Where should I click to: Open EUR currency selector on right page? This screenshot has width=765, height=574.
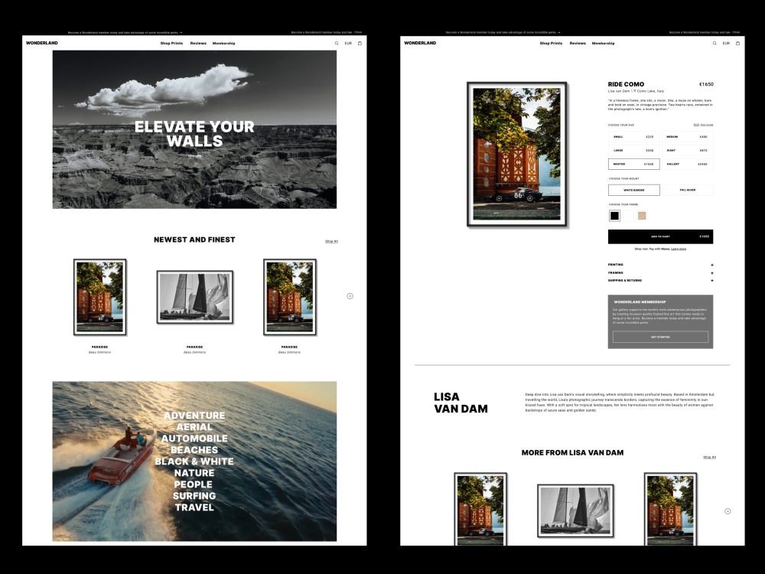pos(726,44)
